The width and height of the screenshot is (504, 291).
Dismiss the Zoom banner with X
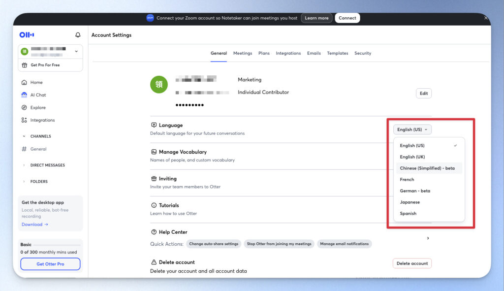(486, 18)
